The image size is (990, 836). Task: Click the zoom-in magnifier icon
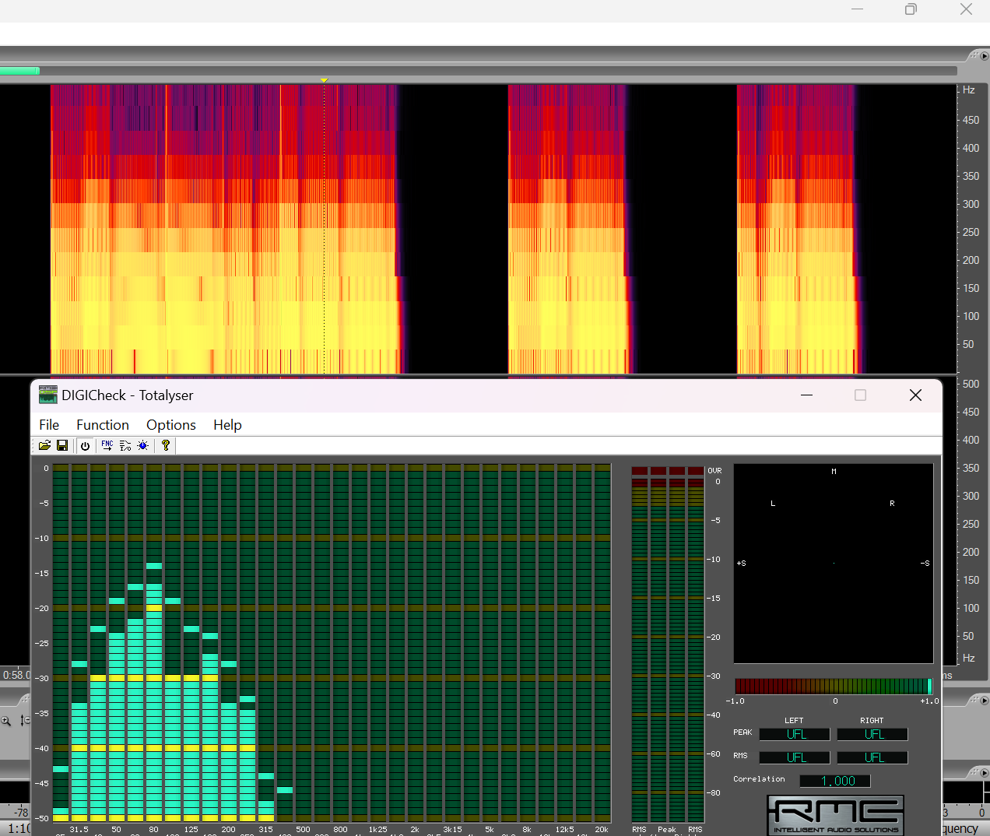point(6,721)
